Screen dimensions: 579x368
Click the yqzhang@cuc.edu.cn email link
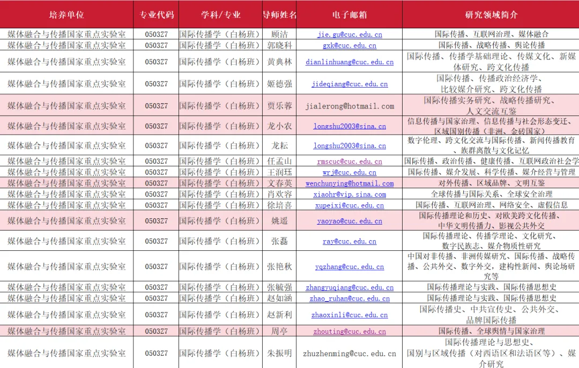pos(350,266)
